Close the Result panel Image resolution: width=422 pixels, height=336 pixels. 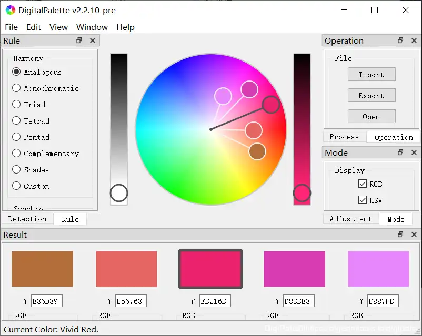point(414,235)
